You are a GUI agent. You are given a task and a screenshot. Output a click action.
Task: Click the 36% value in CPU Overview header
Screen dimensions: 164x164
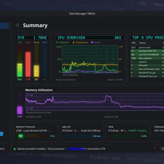pyautogui.click(x=118, y=38)
